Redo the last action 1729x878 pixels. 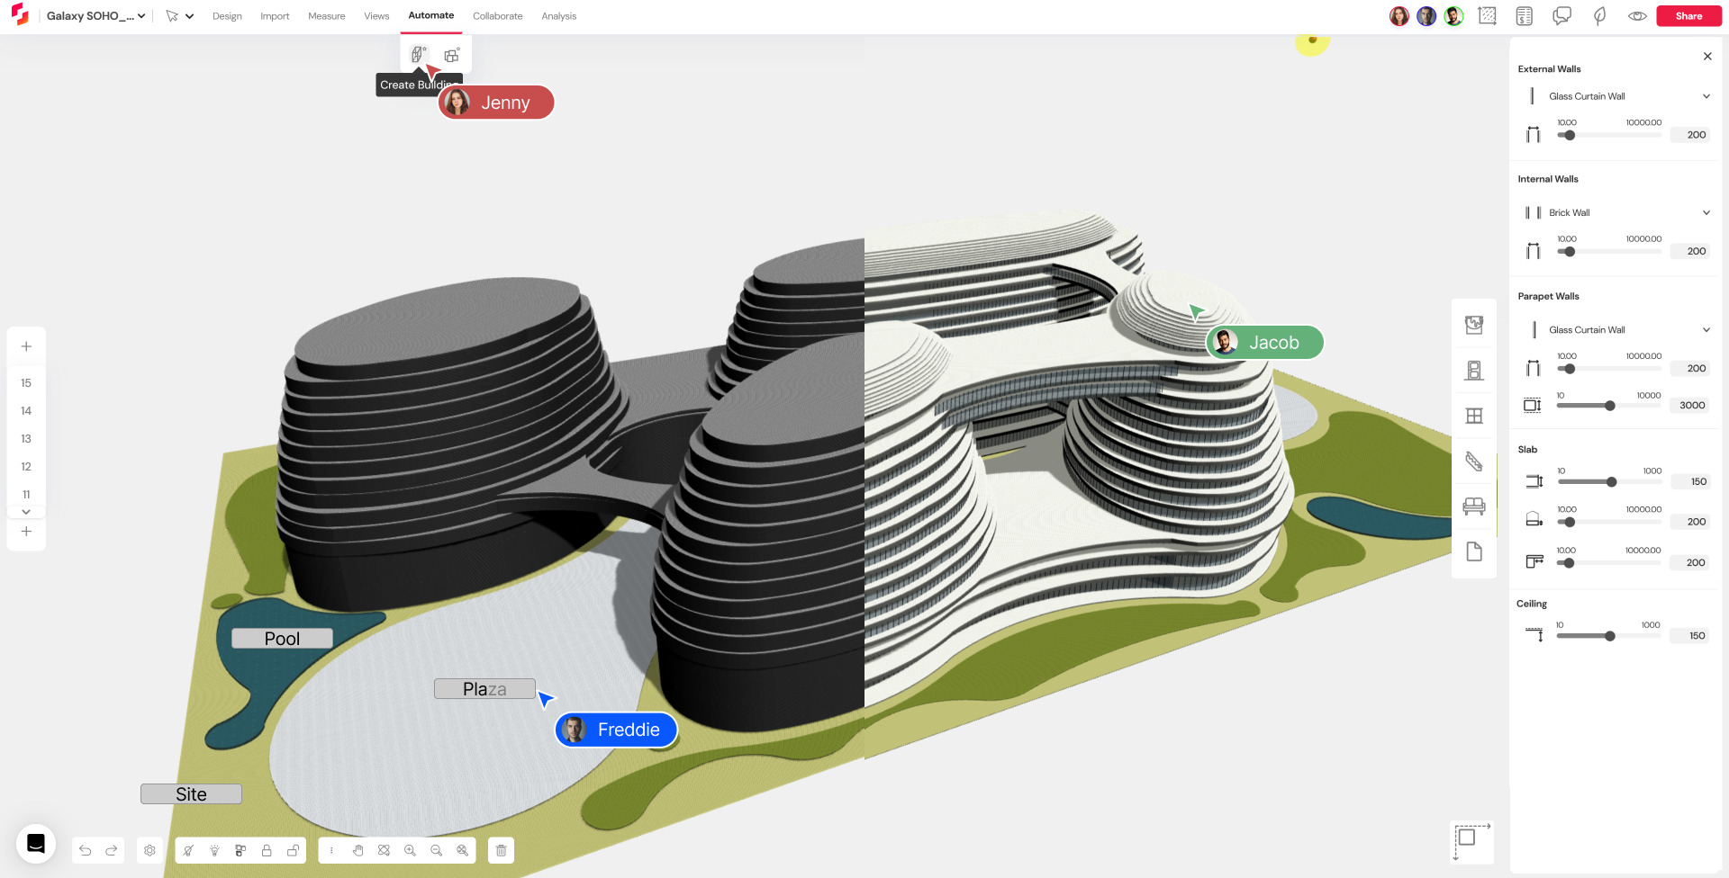[112, 850]
